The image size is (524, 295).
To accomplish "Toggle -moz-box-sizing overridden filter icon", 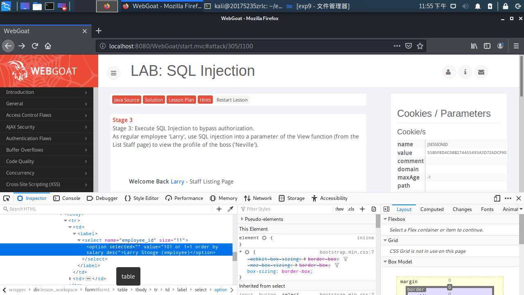I will pyautogui.click(x=337, y=265).
